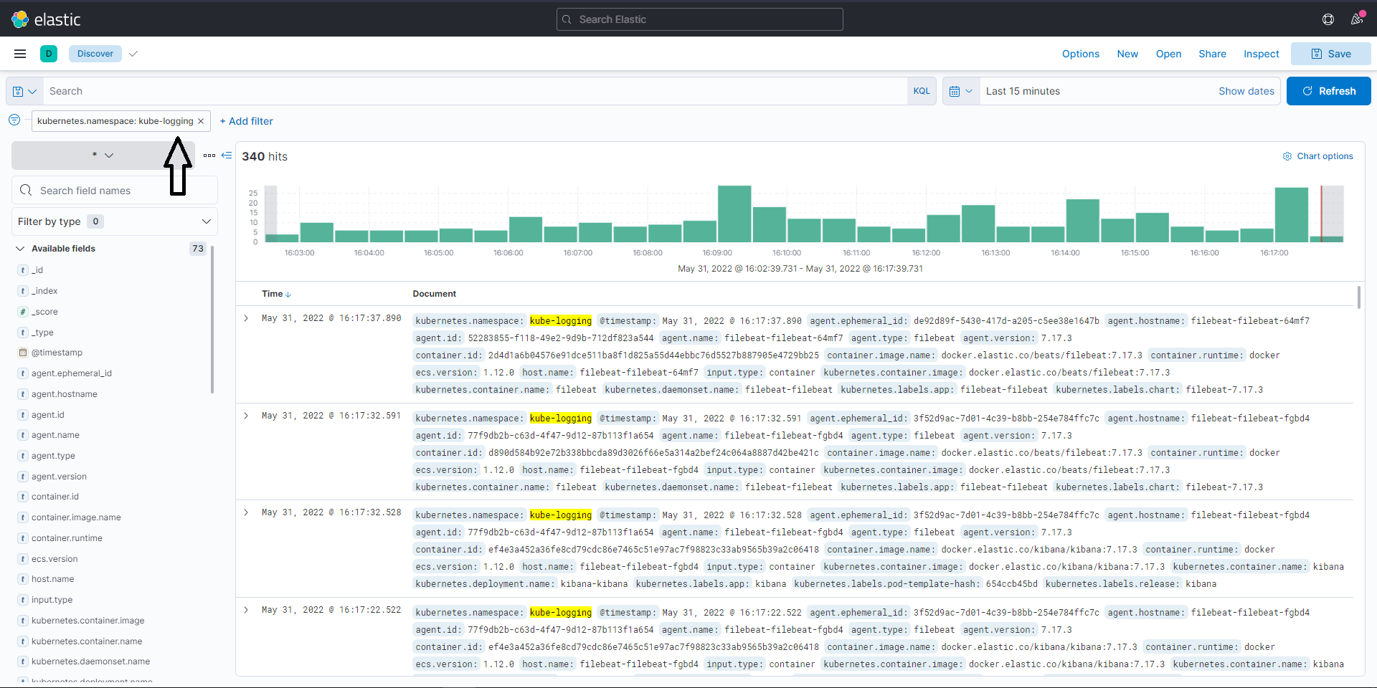Click Last 15 minutes time range

coord(1023,91)
